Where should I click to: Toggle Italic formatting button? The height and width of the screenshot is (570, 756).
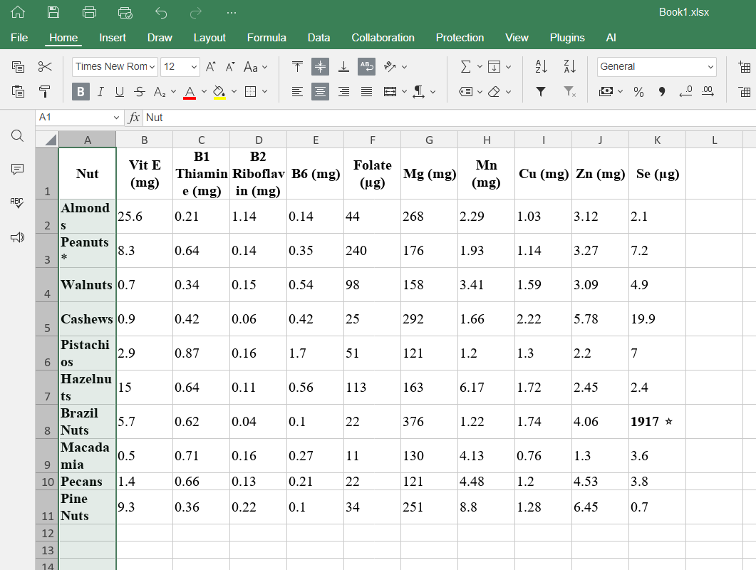(x=100, y=91)
